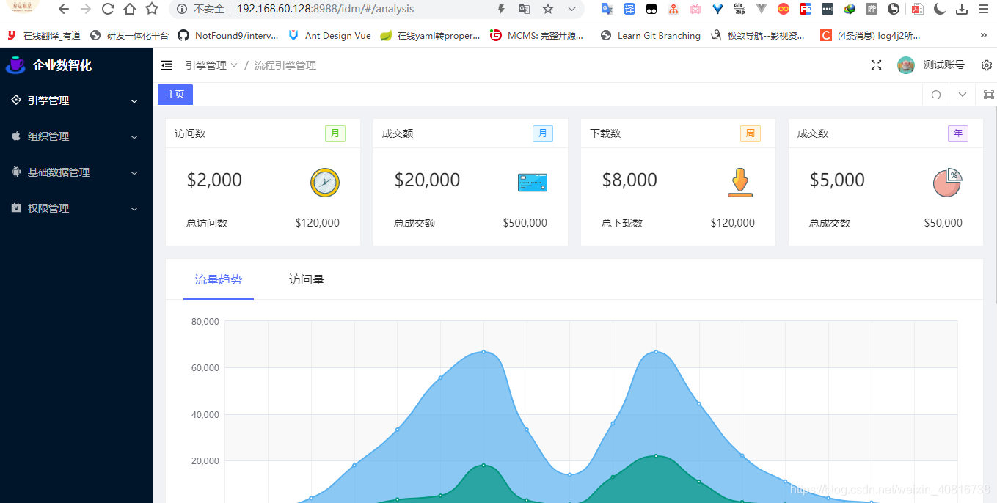Open the address bar dropdown chevron
This screenshot has height=503, width=997.
(572, 10)
